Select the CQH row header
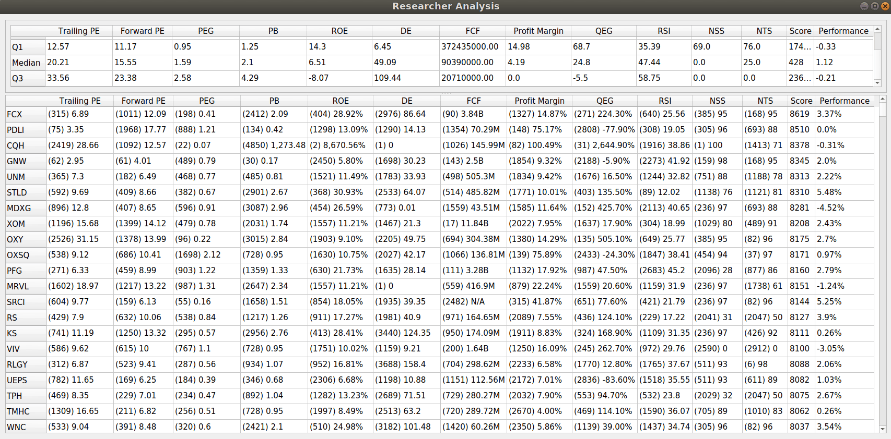This screenshot has height=439, width=891. click(26, 145)
